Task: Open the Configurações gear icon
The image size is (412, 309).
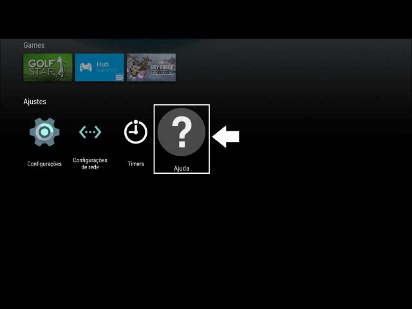Action: tap(44, 132)
